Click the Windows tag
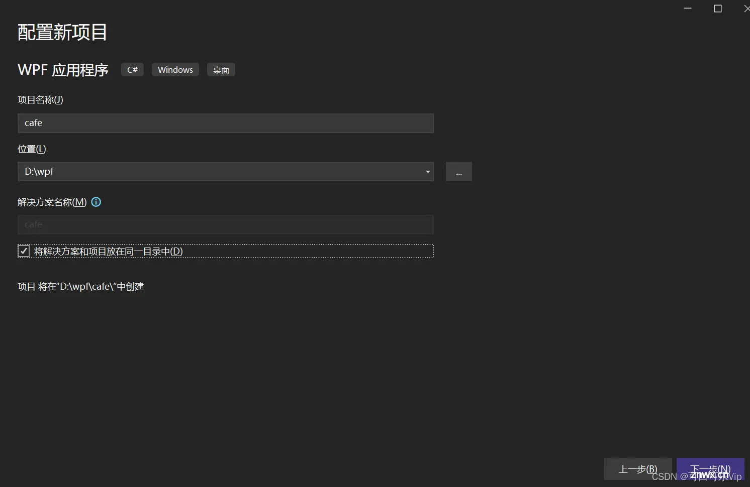Viewport: 750px width, 487px height. [175, 70]
